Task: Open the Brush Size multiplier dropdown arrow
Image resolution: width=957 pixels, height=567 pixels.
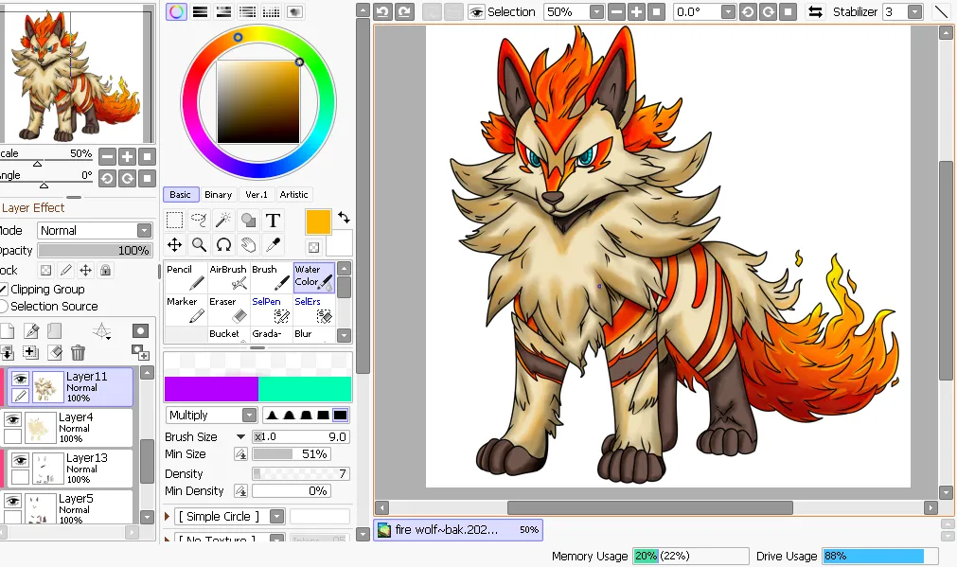Action: tap(240, 437)
